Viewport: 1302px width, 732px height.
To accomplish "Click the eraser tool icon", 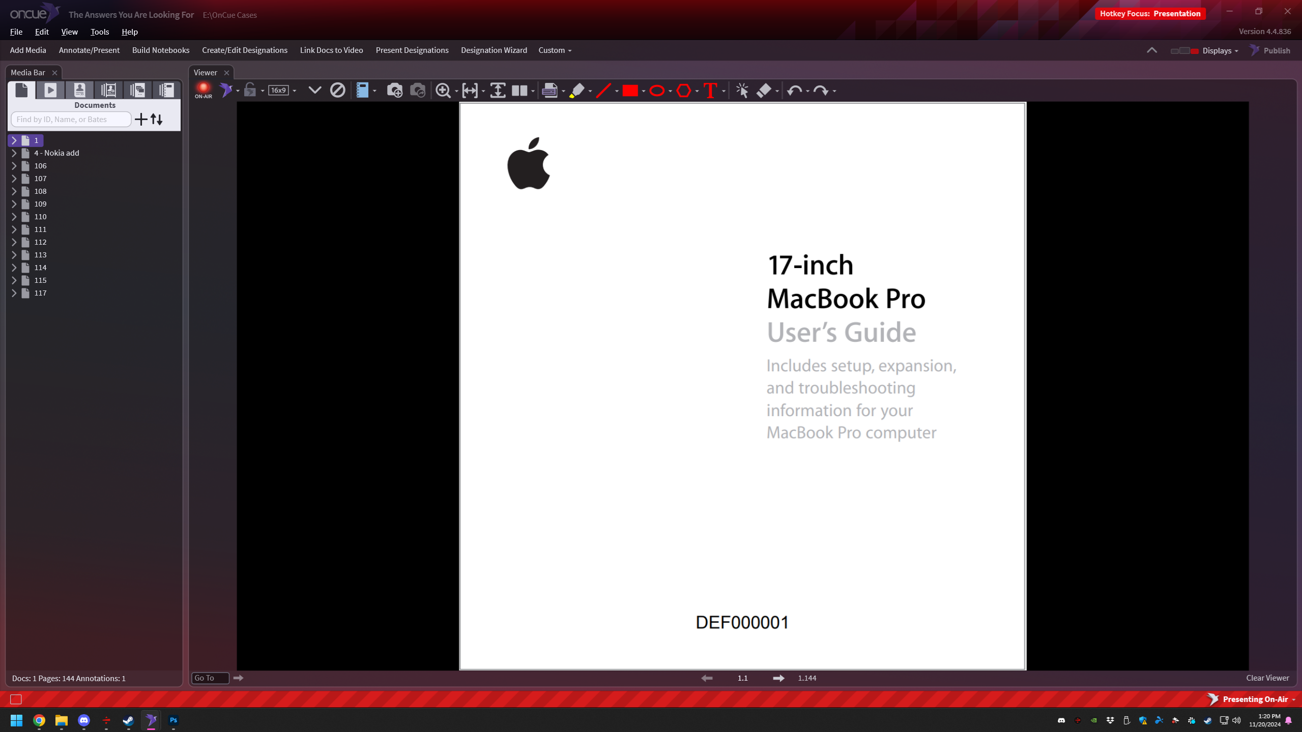I will tap(764, 91).
